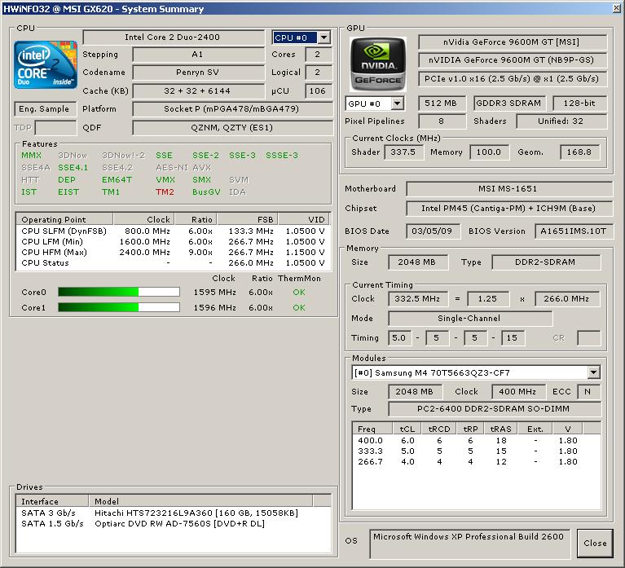Select the 400.0 frequency timing row
The width and height of the screenshot is (625, 568).
pyautogui.click(x=477, y=440)
